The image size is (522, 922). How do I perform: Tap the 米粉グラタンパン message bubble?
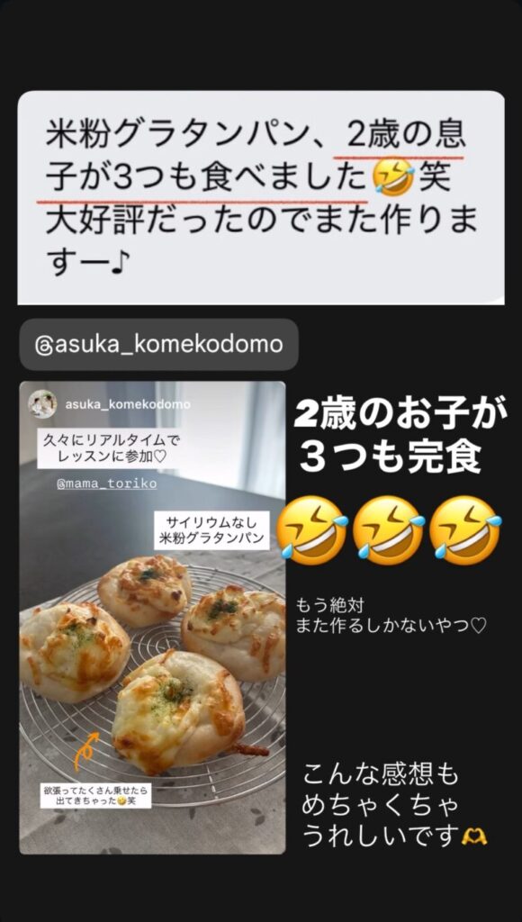[x=261, y=197]
